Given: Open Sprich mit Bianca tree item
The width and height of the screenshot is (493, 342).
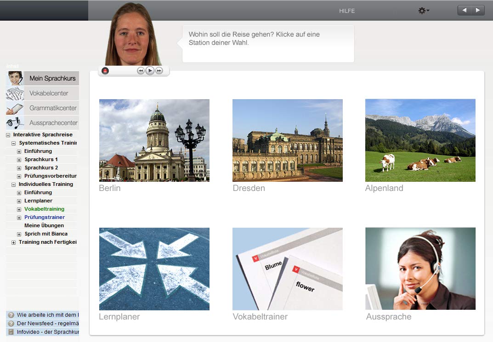Looking at the screenshot, I should [x=46, y=234].
